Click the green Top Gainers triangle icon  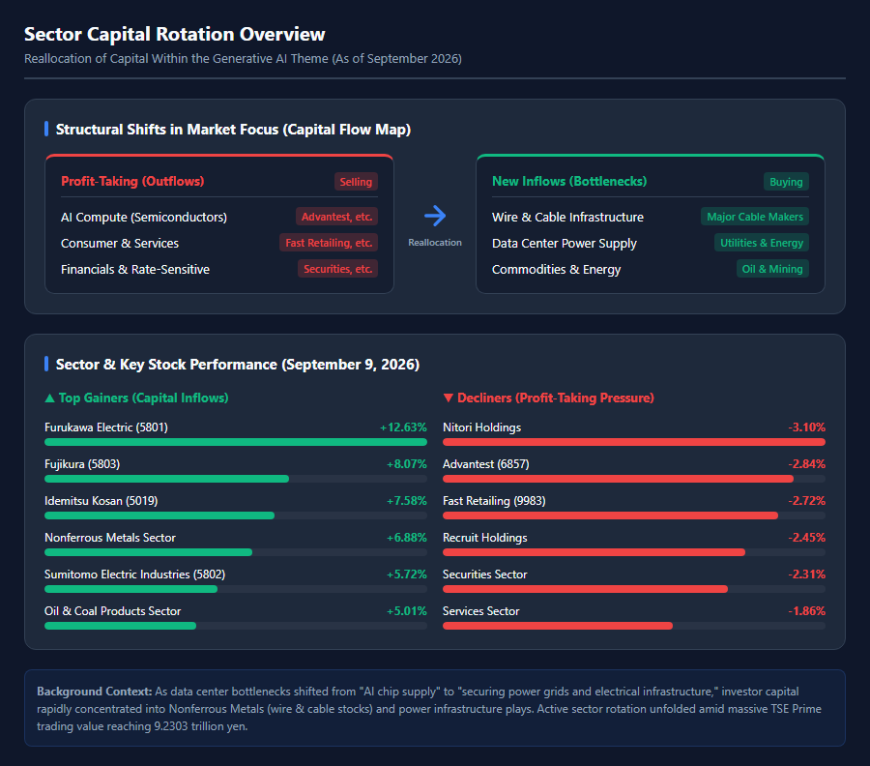49,398
